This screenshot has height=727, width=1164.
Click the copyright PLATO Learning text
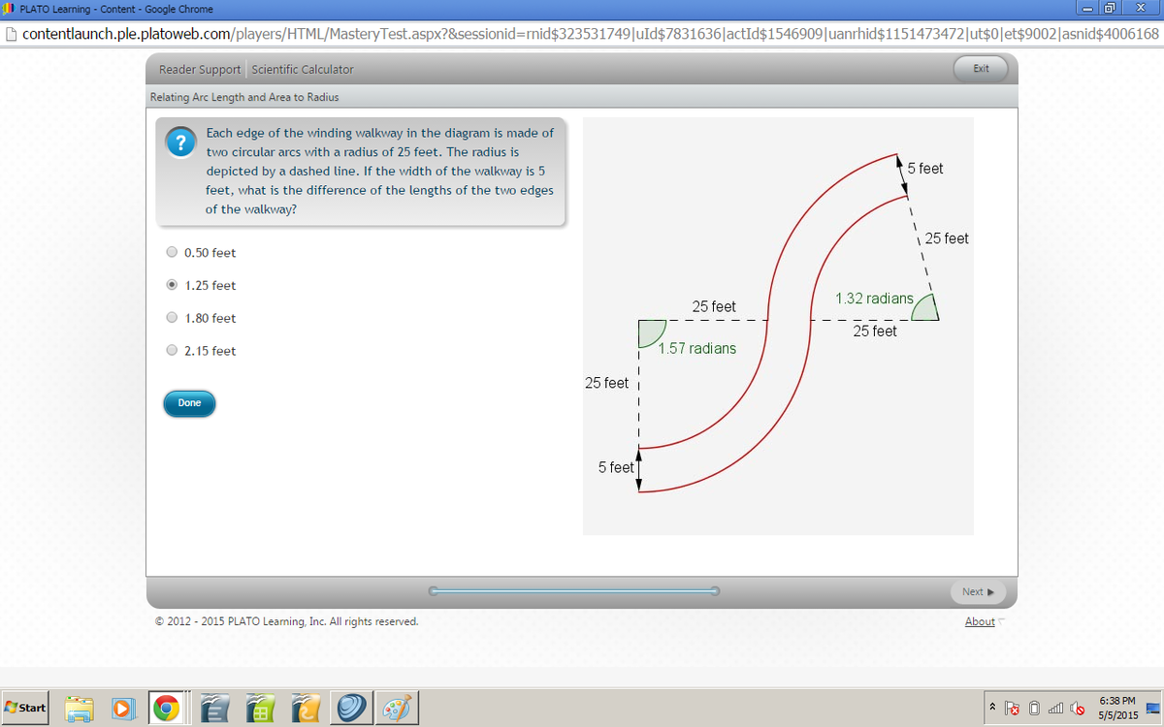(x=286, y=621)
